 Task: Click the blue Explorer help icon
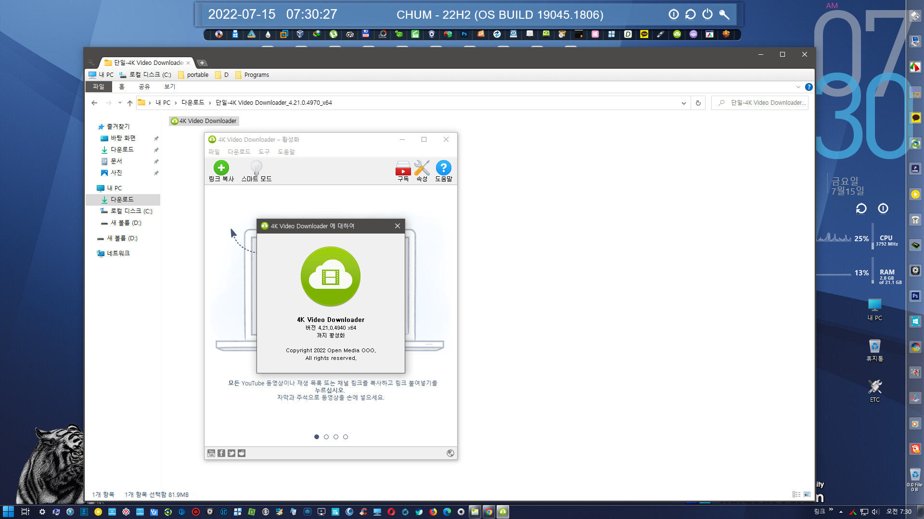click(809, 87)
